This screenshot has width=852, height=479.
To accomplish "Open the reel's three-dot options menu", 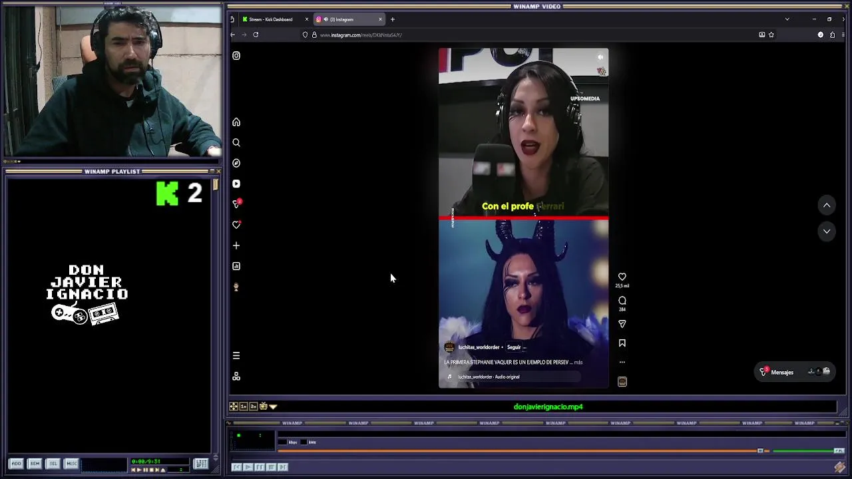I will point(622,363).
